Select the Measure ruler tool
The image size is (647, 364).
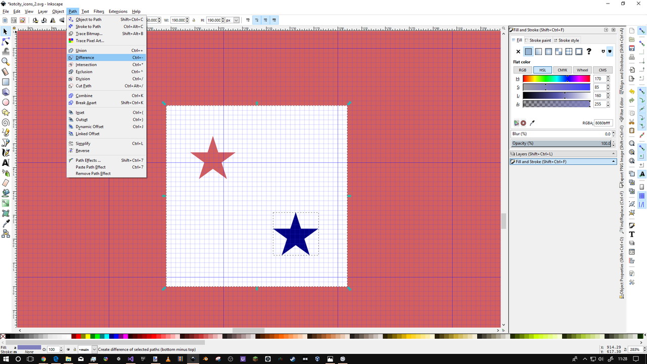(x=6, y=72)
